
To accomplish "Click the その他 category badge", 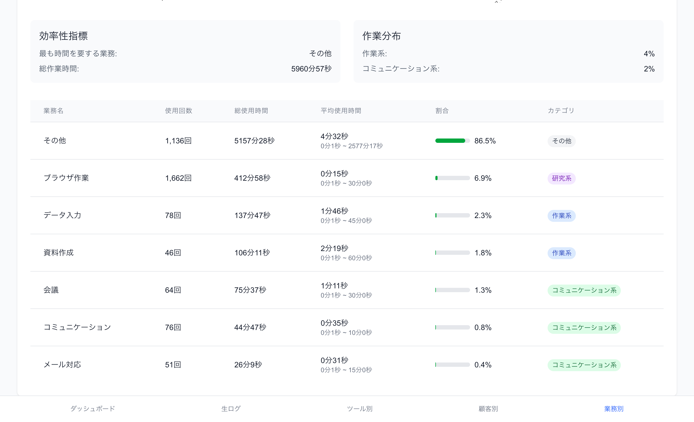I will (x=561, y=141).
